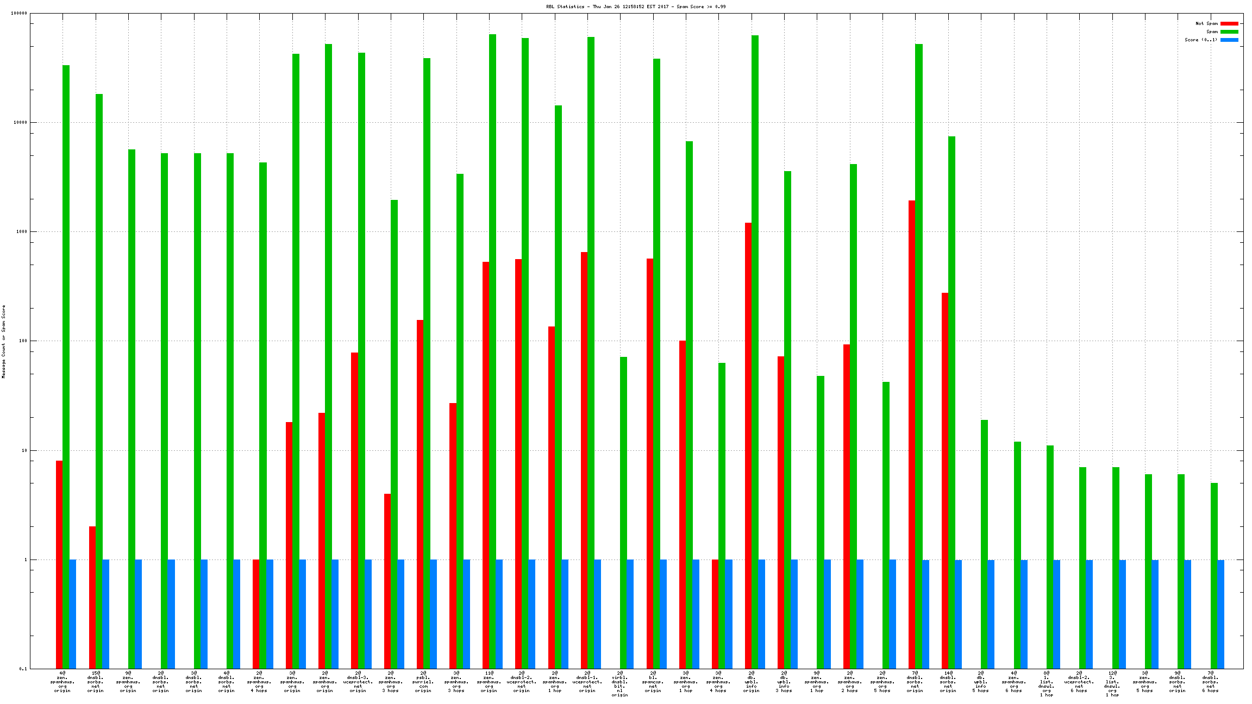Image resolution: width=1252 pixels, height=704 pixels.
Task: Click the 100000 y-axis tick label
Action: pyautogui.click(x=19, y=14)
